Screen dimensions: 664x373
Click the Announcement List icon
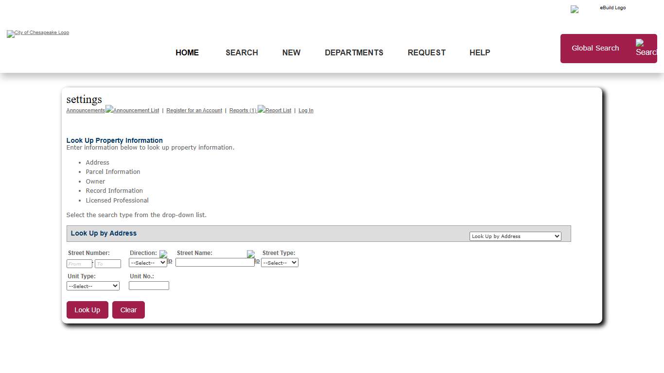tap(132, 110)
